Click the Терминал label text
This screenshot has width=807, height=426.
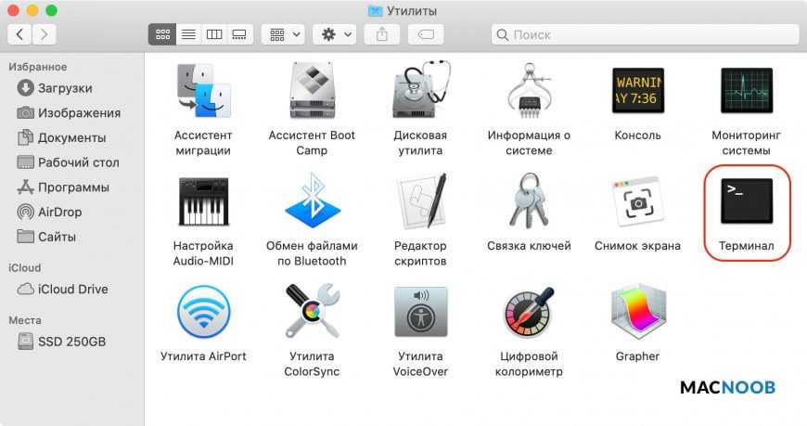coord(747,246)
